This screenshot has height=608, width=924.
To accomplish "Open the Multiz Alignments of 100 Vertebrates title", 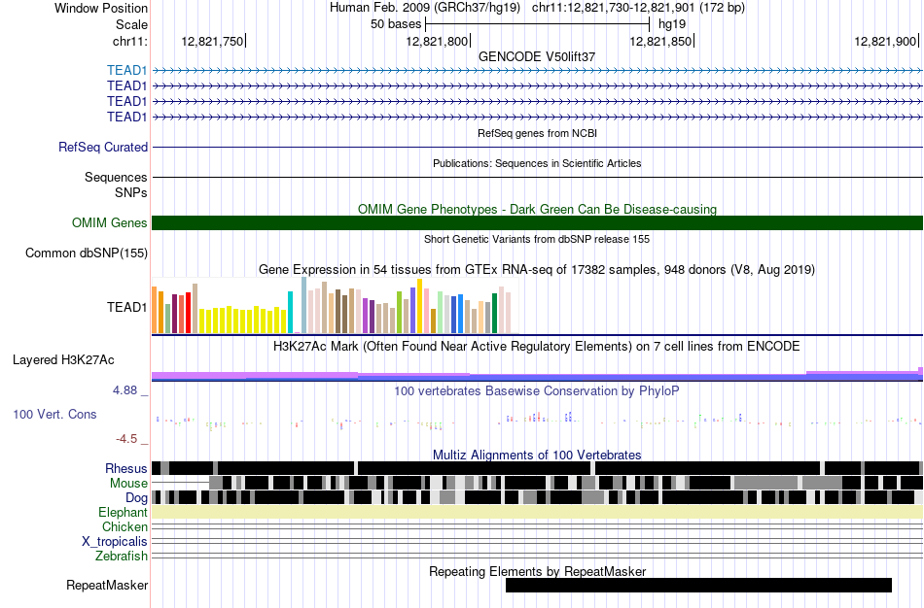I will point(537,455).
